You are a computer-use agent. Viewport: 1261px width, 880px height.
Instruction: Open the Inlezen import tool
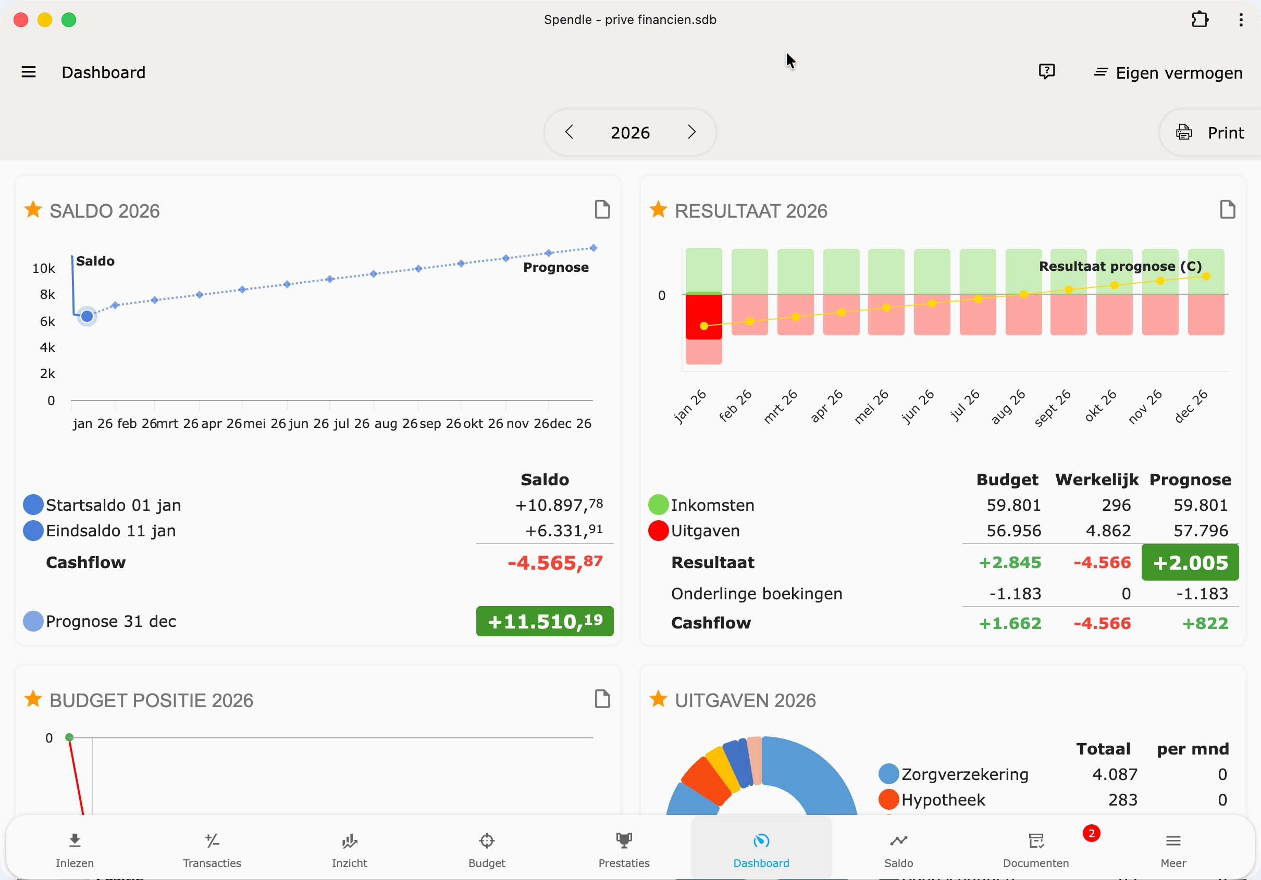[74, 848]
